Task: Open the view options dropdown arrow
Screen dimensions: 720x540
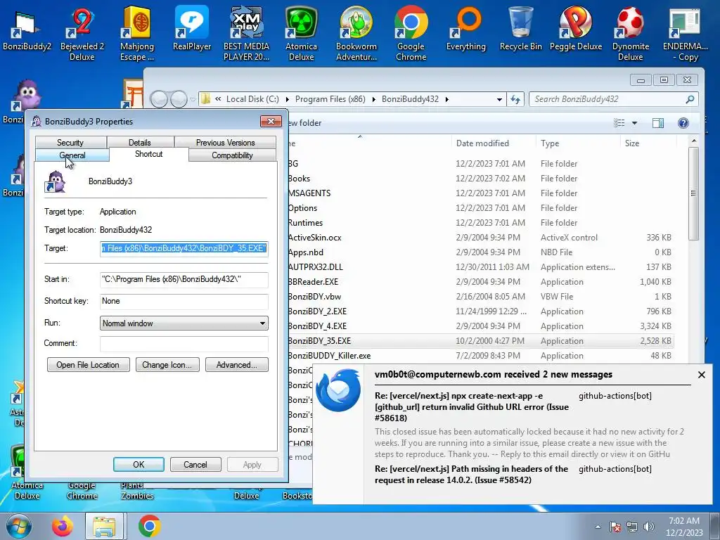Action: [x=635, y=123]
